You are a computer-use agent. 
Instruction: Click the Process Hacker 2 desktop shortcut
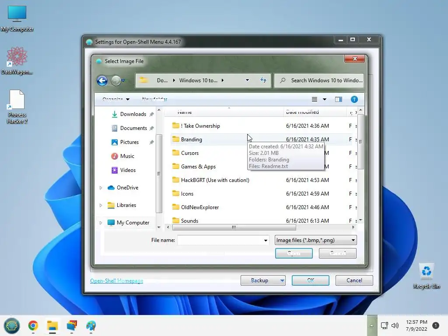coord(17,107)
